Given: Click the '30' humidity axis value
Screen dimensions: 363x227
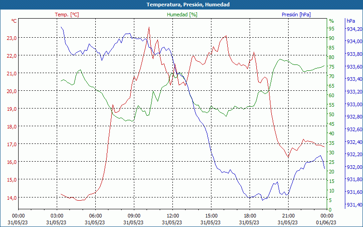Looking at the screenshot, I should (x=332, y=153).
